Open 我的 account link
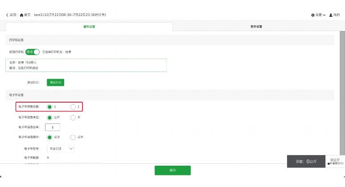The height and width of the screenshot is (187, 345). (337, 15)
